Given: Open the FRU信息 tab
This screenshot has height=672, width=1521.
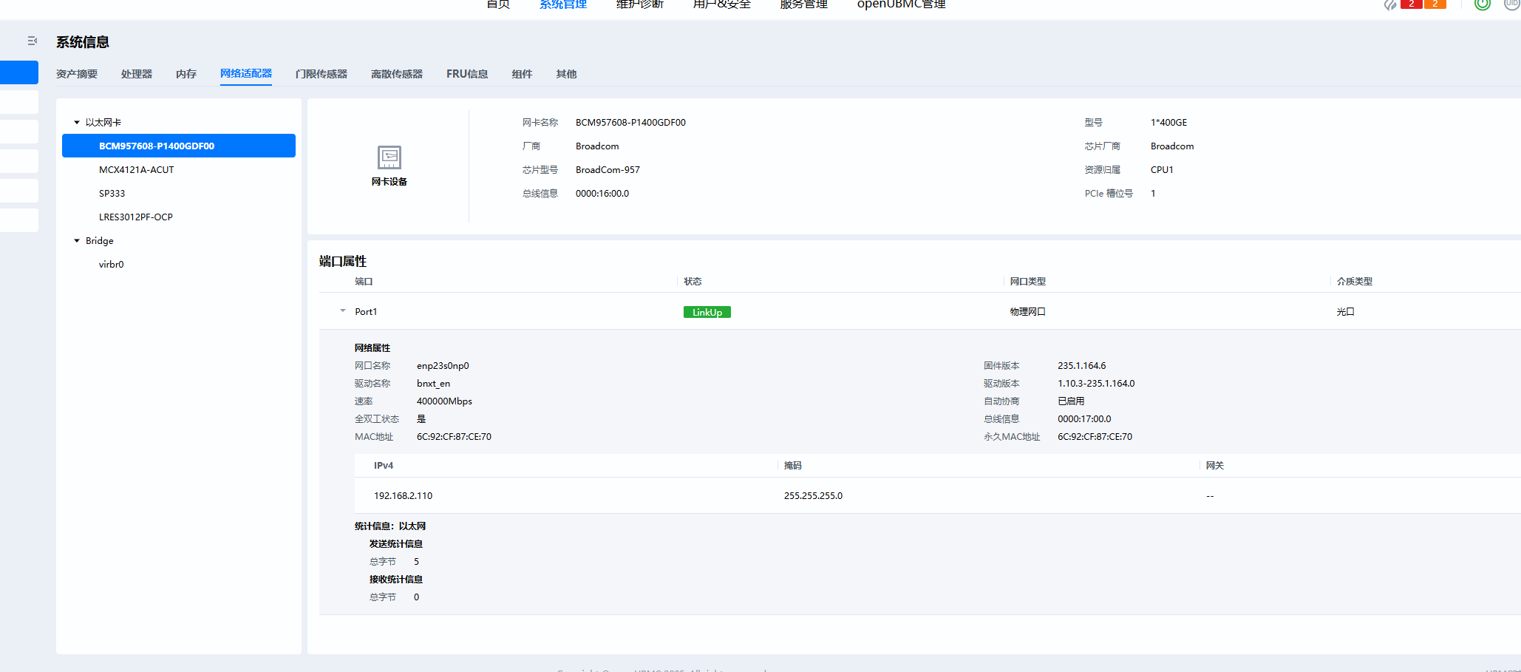Looking at the screenshot, I should tap(467, 74).
